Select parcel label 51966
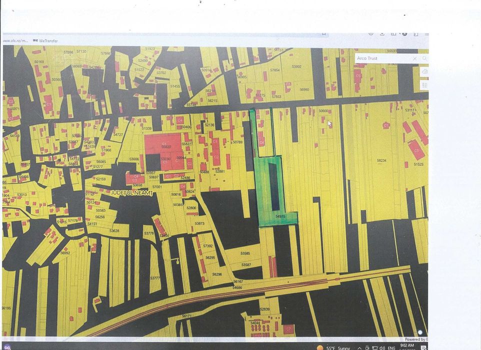 [x=106, y=150]
